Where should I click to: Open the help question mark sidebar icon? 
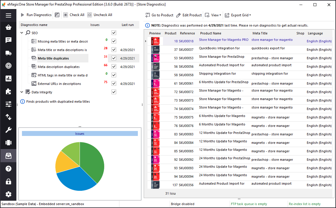click(8, 169)
